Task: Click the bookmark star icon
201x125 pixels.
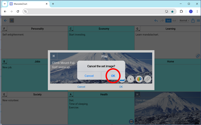Action: 172,11
